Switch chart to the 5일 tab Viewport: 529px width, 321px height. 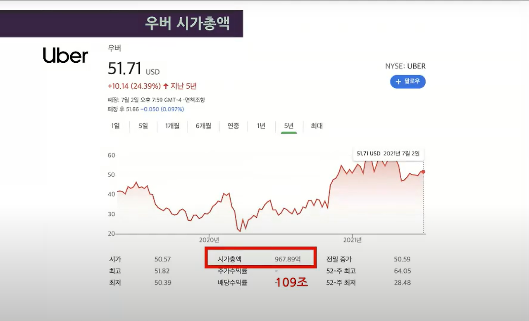pos(143,126)
